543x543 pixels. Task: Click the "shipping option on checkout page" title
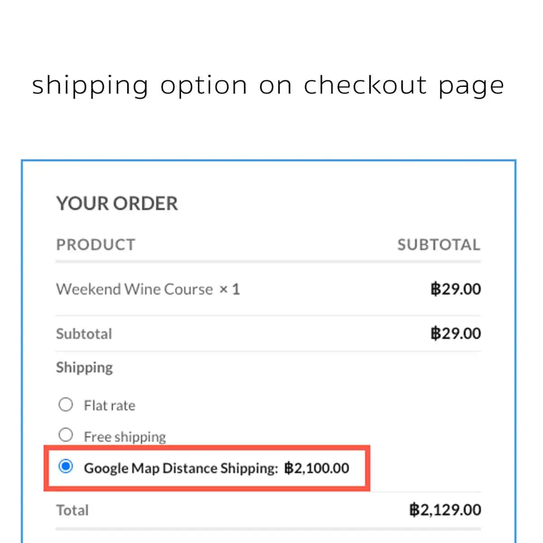pyautogui.click(x=268, y=86)
